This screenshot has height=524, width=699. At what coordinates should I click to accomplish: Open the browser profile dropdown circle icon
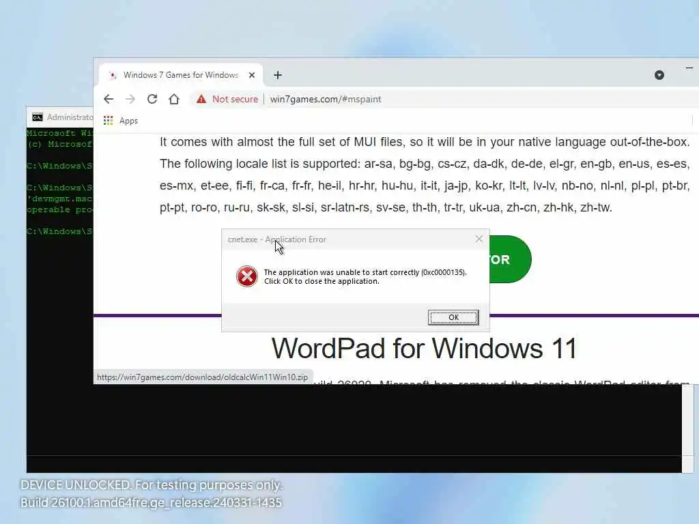659,75
